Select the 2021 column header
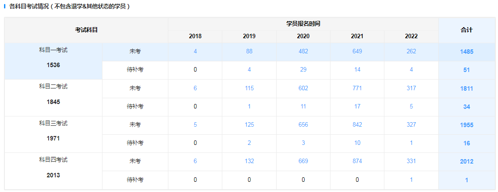 coord(357,36)
